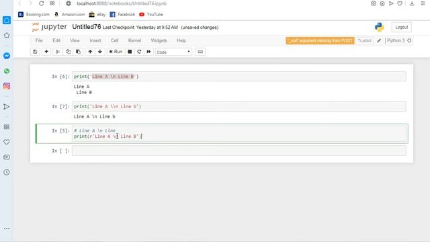Open history clock icon in sidebar
430x242 pixels.
[7, 172]
